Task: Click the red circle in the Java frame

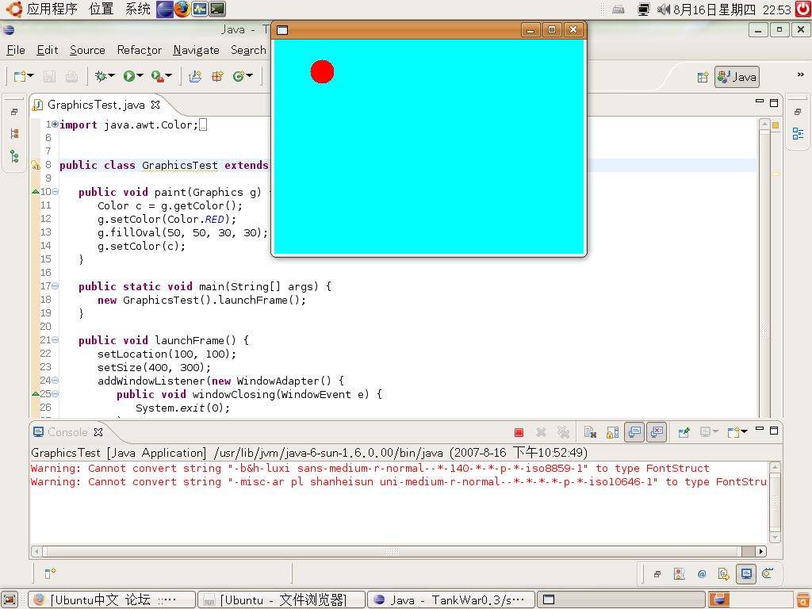Action: [x=322, y=71]
